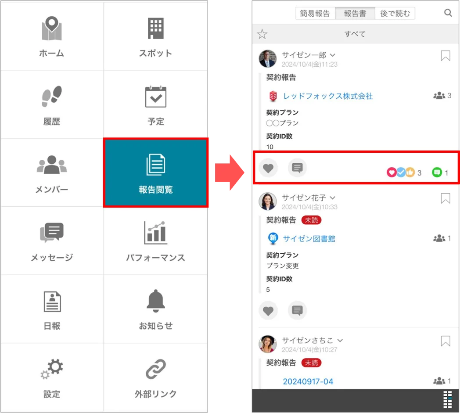Toggle the heart like on サイゼン一郎's report
The height and width of the screenshot is (413, 460).
point(268,168)
